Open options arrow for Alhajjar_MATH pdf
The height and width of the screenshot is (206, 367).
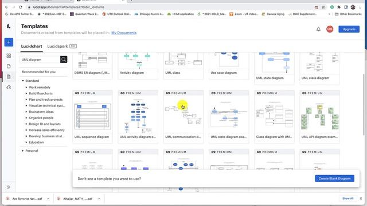99,199
